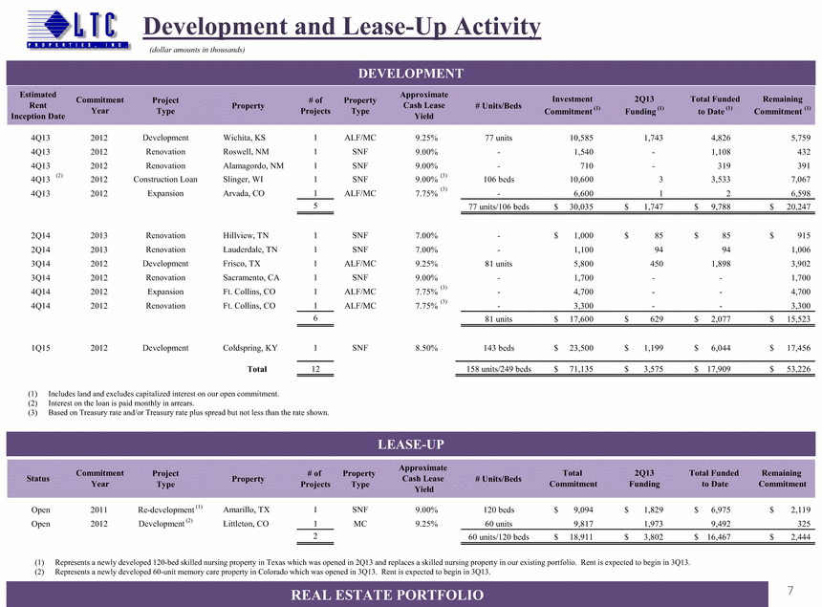Viewport: 822px width, 607px height.
Task: Select the 'Sacramento, CA' property cell
Action: [x=251, y=278]
